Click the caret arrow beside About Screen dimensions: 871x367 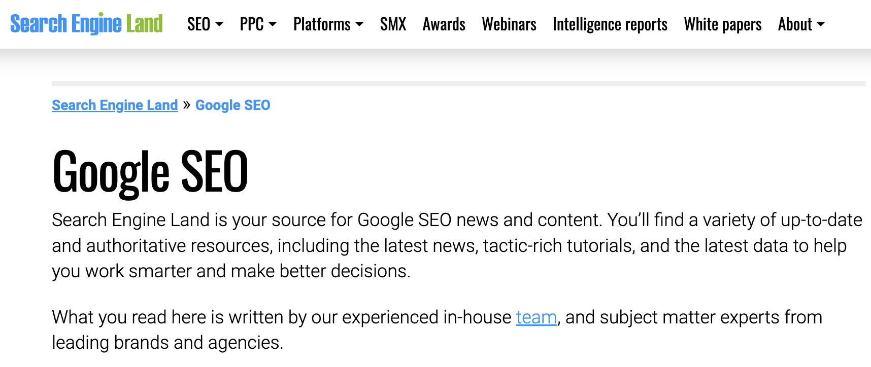pos(821,24)
